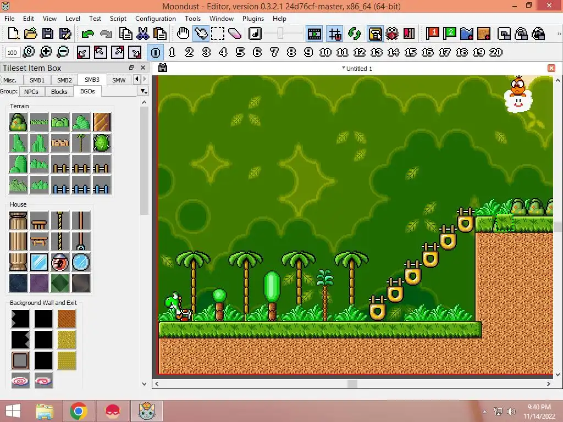Zoom out with the minus magnifier
This screenshot has width=563, height=422.
(x=63, y=52)
